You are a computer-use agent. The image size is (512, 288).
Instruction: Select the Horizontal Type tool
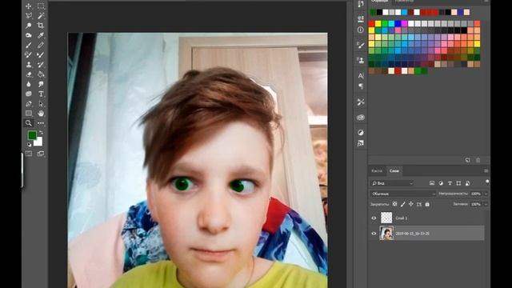(x=41, y=94)
